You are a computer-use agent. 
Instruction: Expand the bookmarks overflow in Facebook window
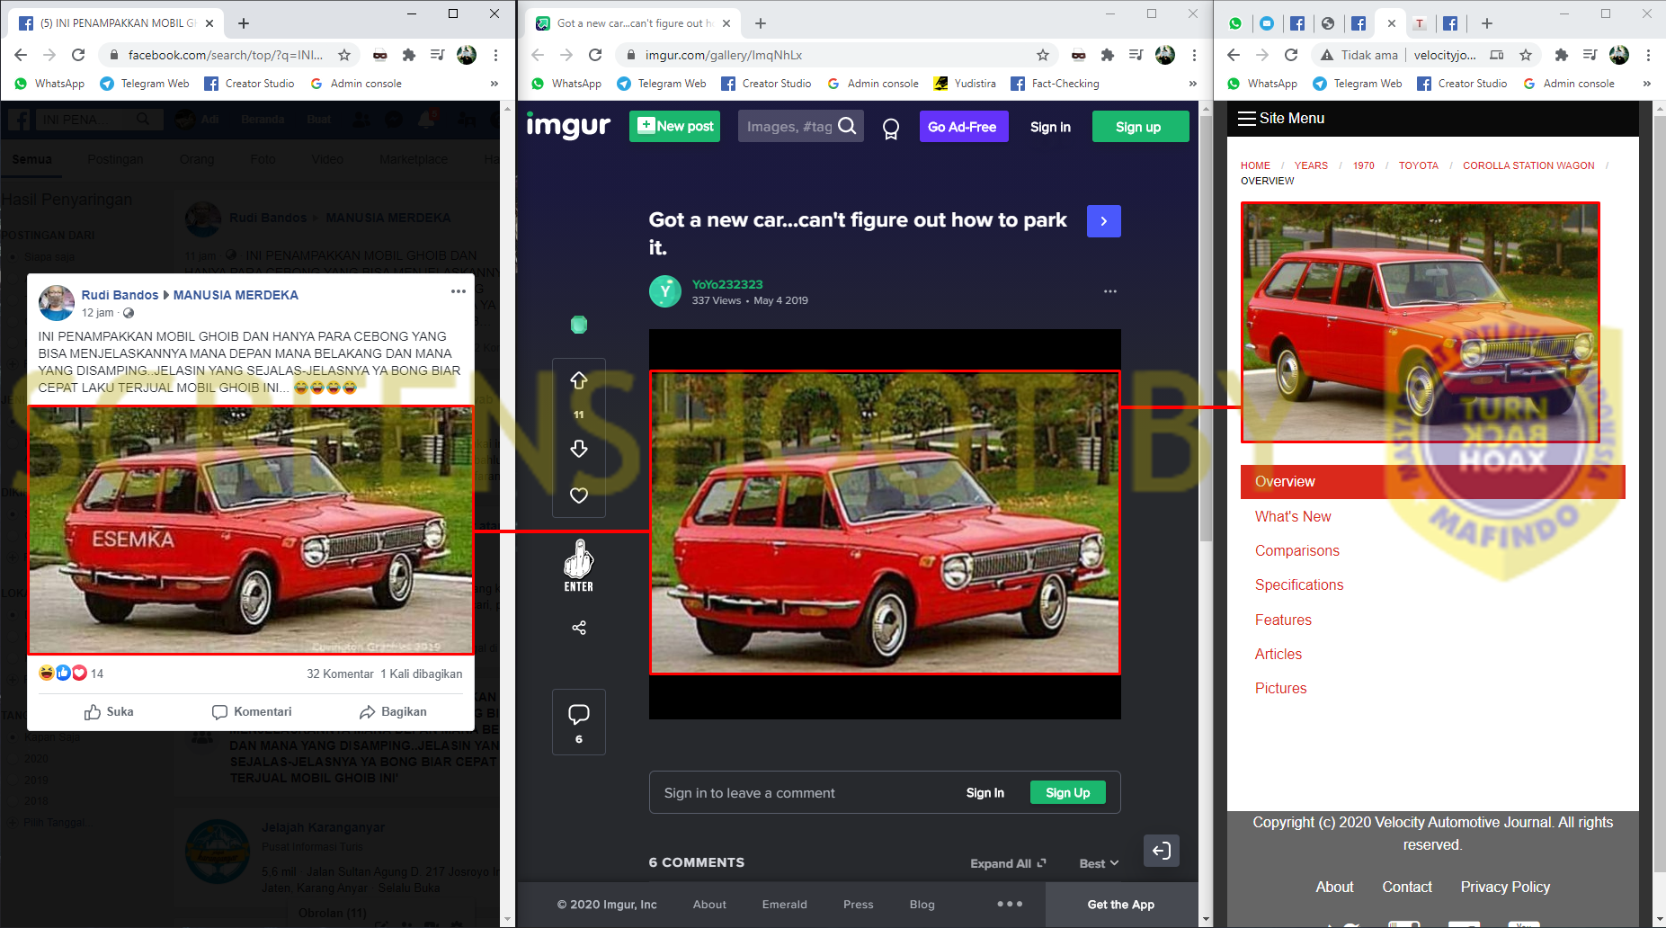pos(494,84)
